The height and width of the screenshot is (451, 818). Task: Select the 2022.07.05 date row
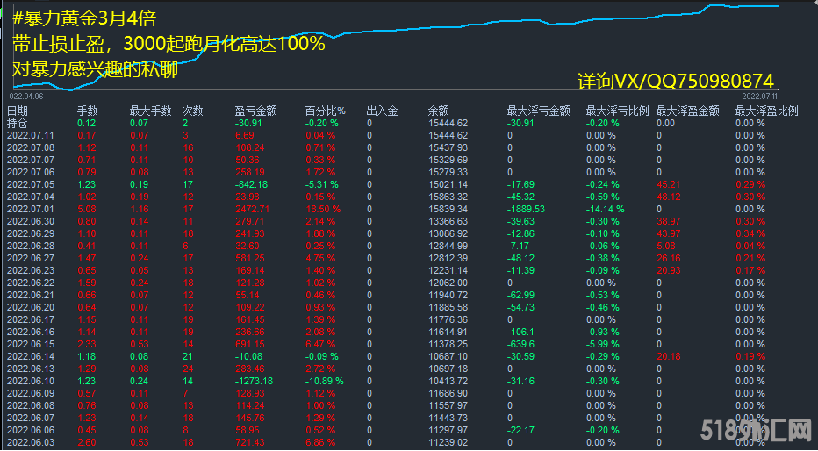31,184
